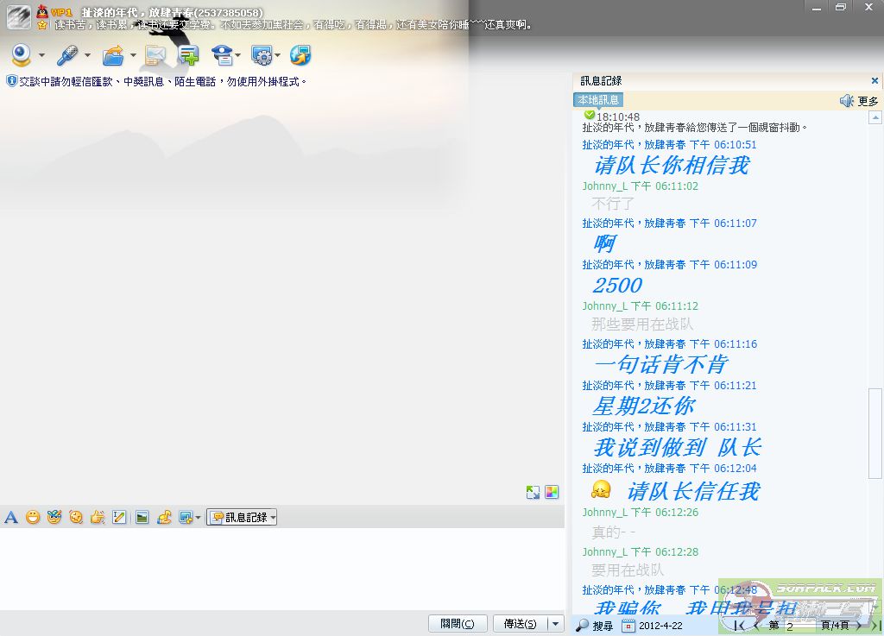This screenshot has height=636, width=884.
Task: Click the 關閉(C) button
Action: click(458, 624)
